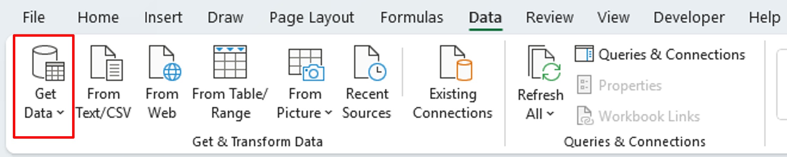Switch to the Insert tab

coord(163,17)
